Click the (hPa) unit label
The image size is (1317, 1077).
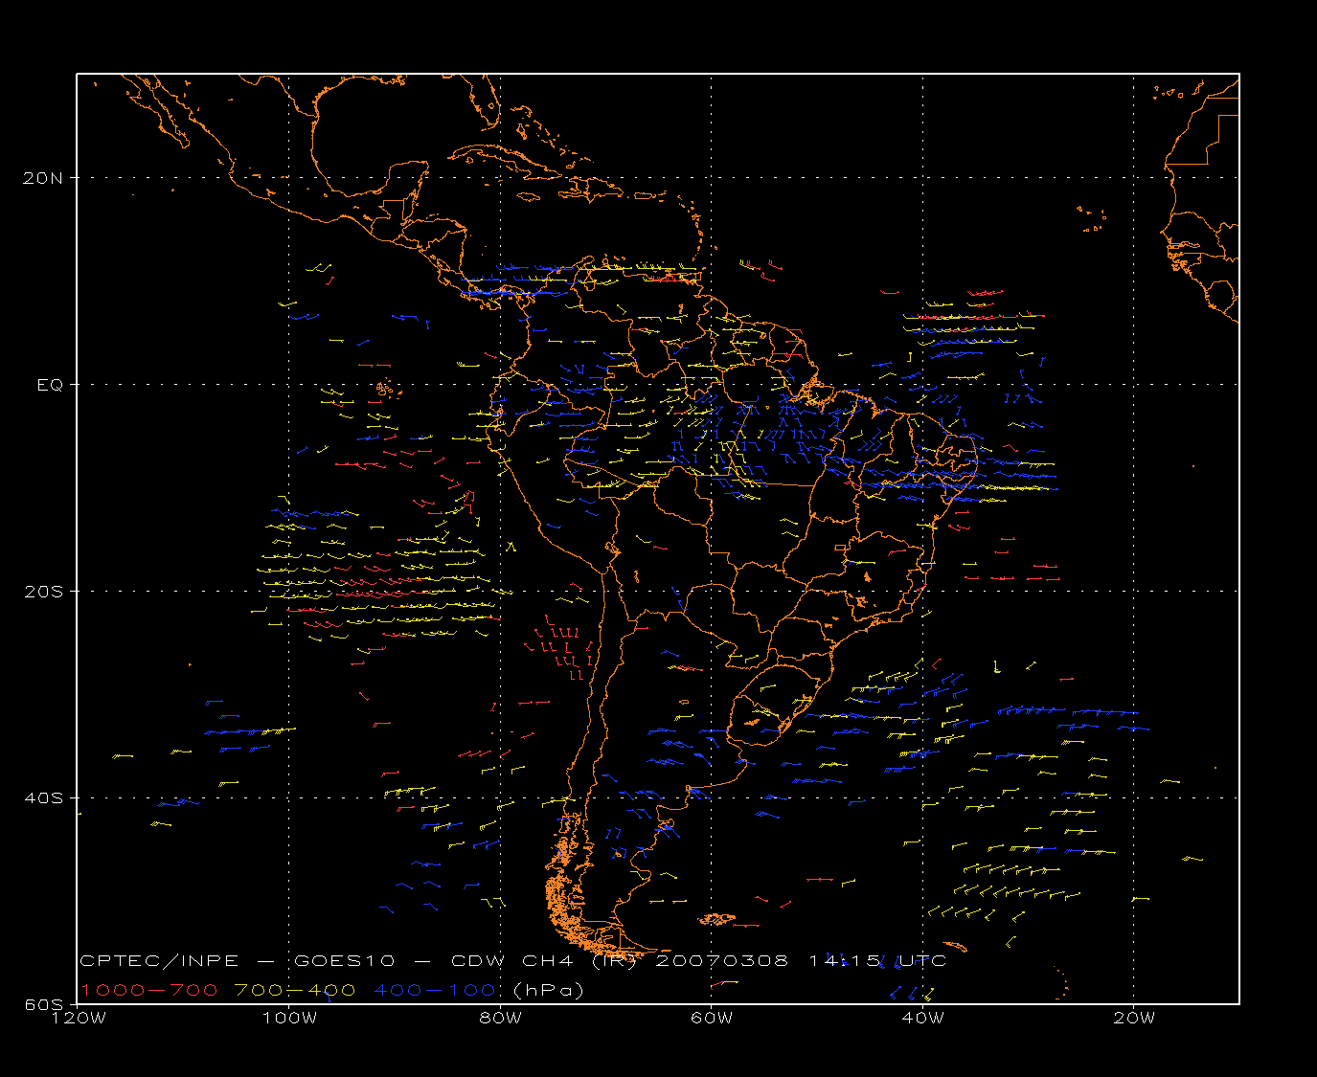549,990
